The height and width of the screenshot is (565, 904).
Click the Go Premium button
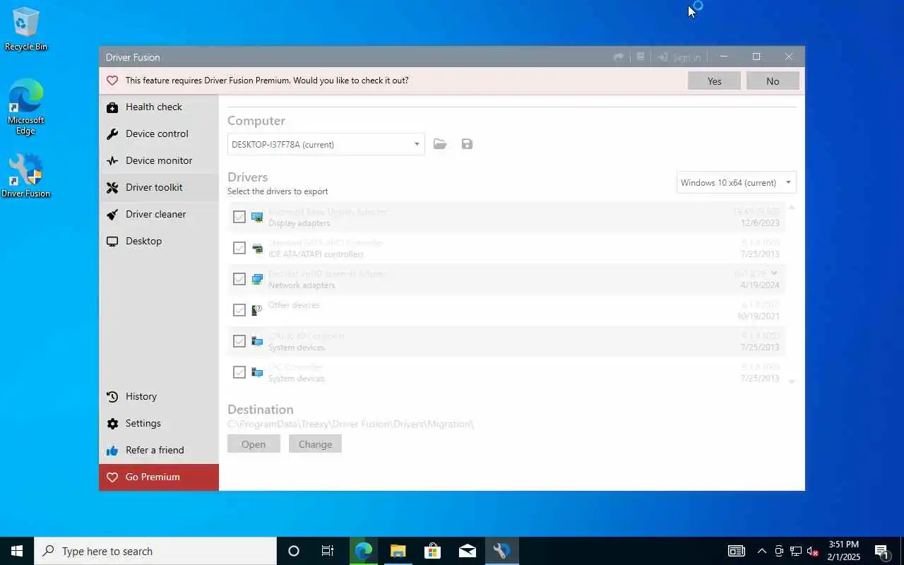click(x=159, y=477)
